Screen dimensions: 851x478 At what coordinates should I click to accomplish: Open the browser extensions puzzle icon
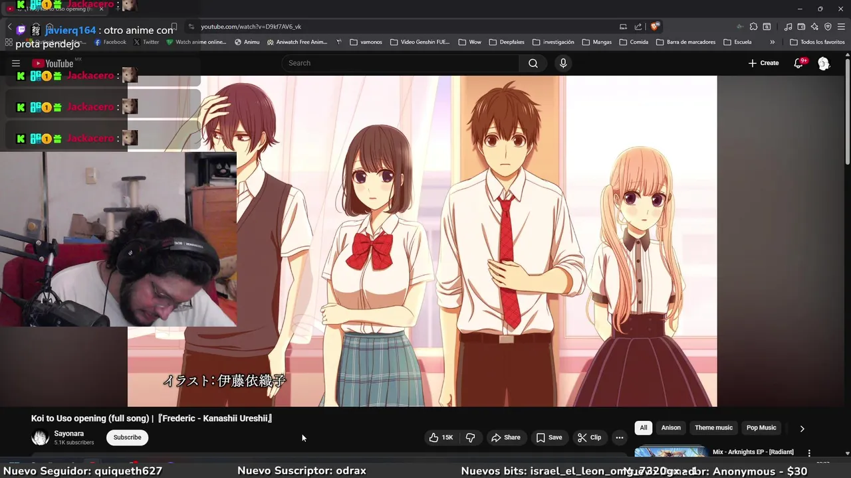pos(753,27)
